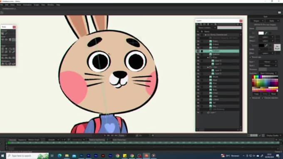Toggle the Relative keyframing checkbox
Viewport: 283px width, 159px height.
point(88,140)
